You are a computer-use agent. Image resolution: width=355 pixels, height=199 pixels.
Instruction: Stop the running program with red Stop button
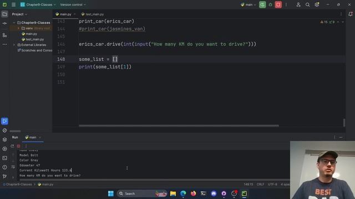pyautogui.click(x=278, y=4)
